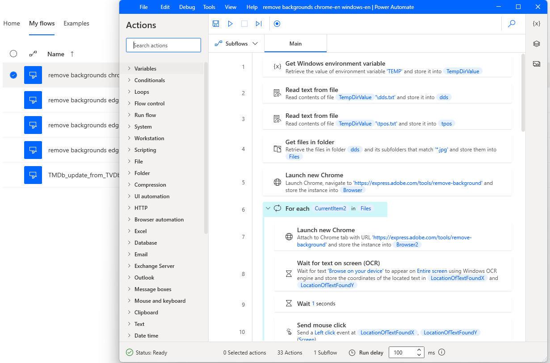Click the globe icon of action 5

point(277,182)
